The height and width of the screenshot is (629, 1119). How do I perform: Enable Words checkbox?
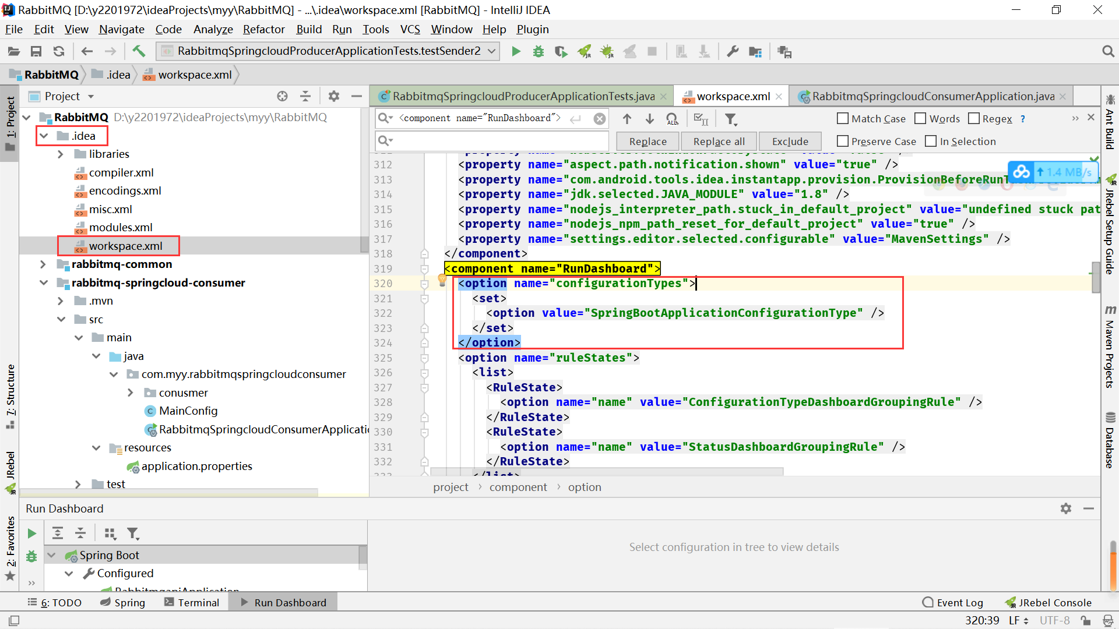pyautogui.click(x=920, y=118)
